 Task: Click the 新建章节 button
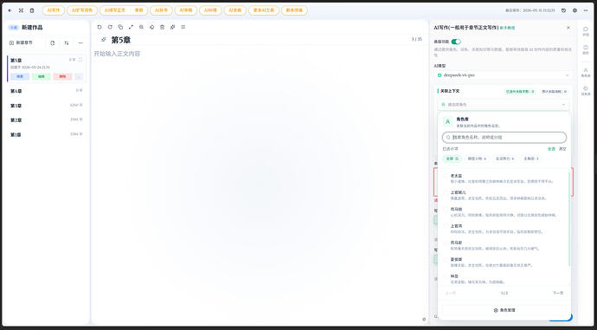(x=22, y=43)
